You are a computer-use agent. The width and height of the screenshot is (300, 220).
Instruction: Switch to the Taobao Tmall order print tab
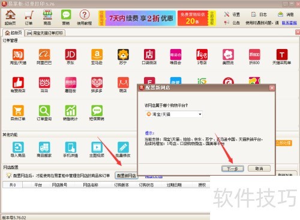click(45, 33)
